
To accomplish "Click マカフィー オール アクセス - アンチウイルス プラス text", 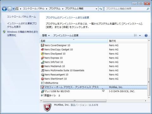I will 72,87.
